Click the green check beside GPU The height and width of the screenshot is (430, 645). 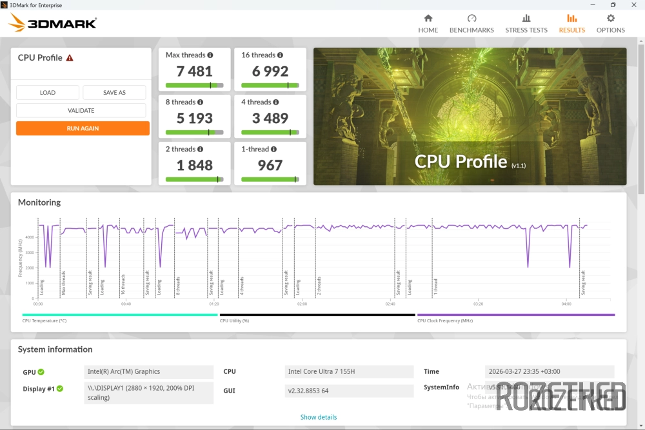point(41,372)
